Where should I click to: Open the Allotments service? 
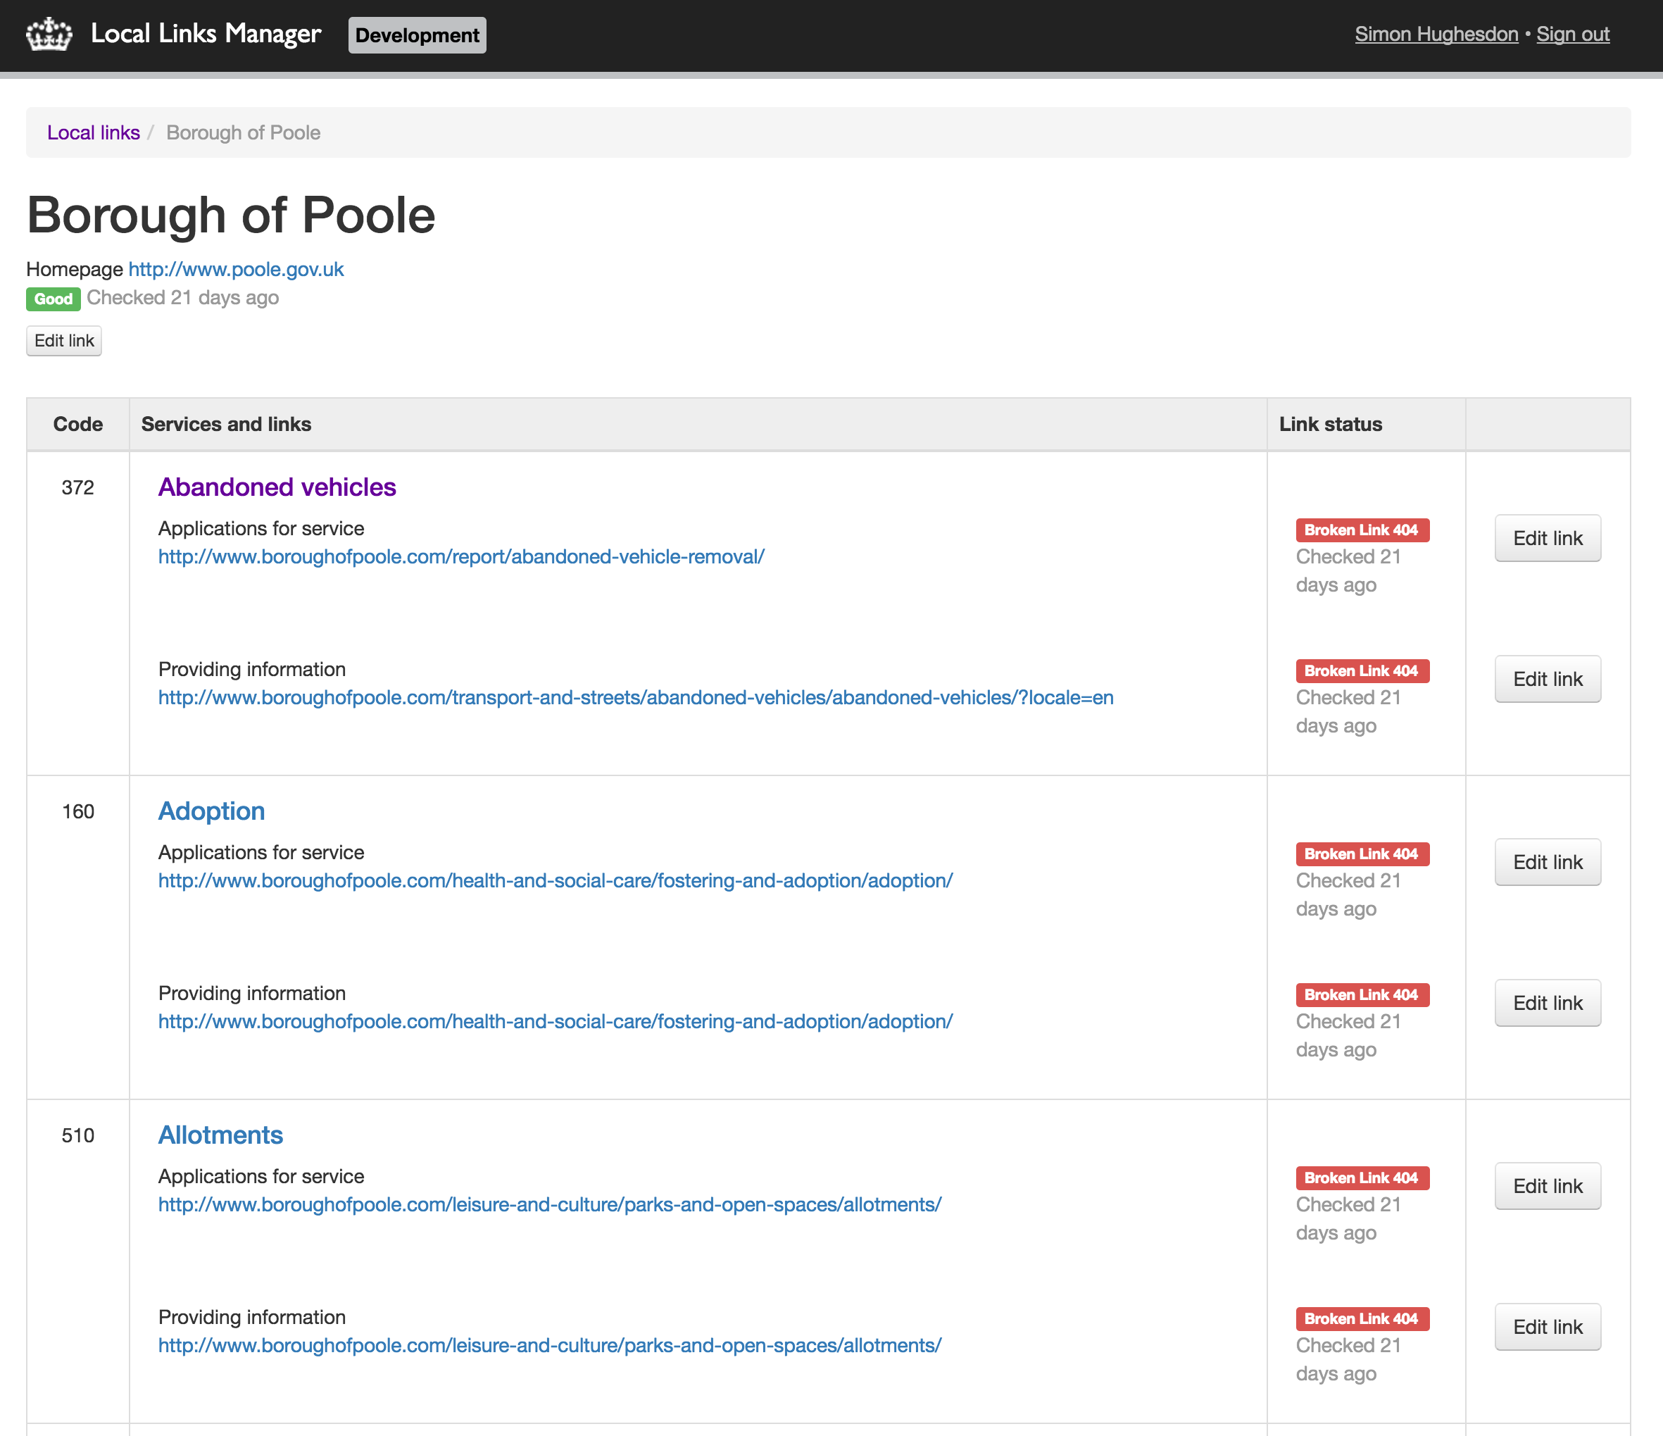tap(220, 1135)
